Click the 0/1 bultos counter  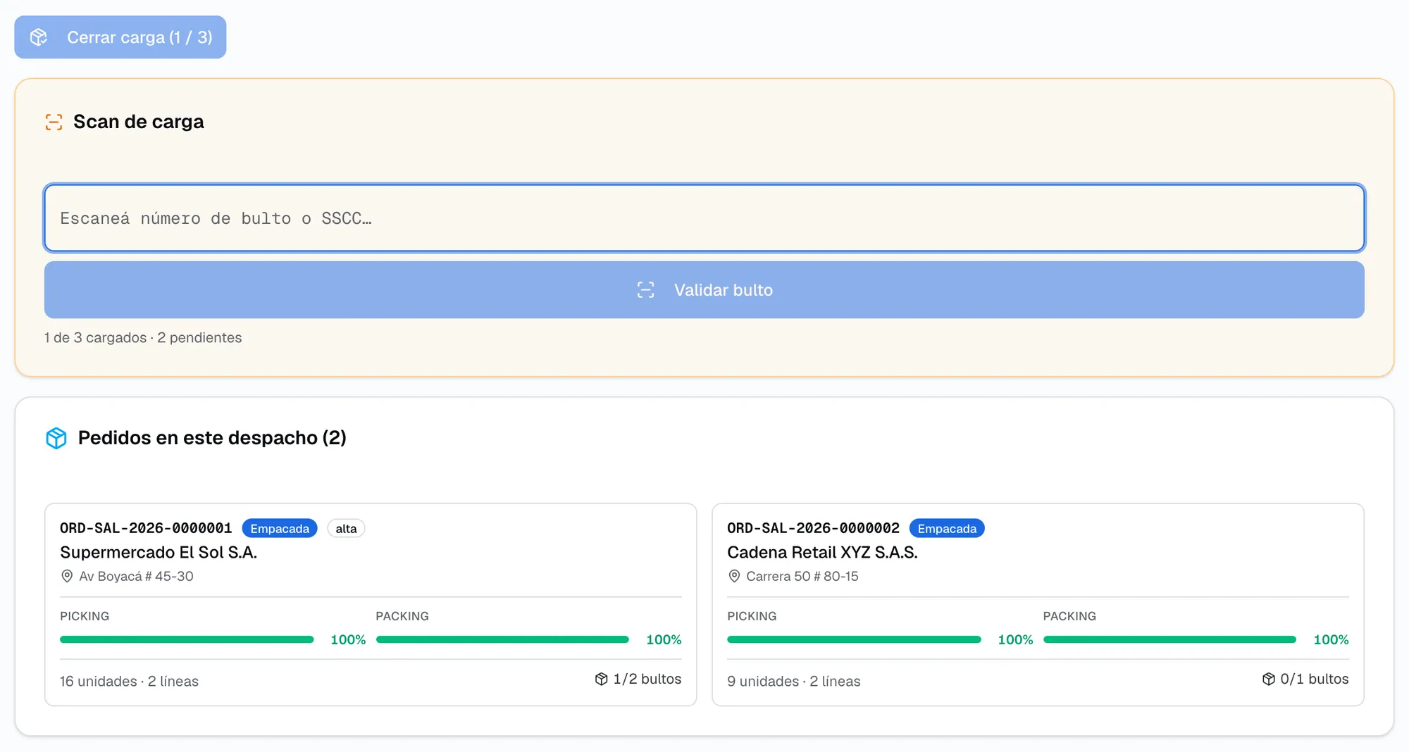click(1315, 679)
